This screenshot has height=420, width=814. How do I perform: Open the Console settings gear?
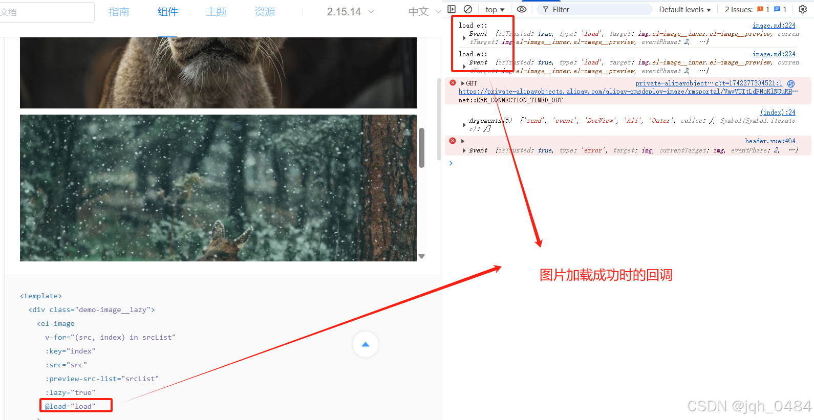[803, 9]
